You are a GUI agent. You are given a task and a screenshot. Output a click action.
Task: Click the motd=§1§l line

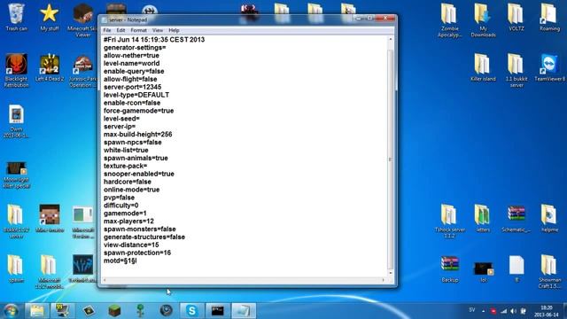tap(120, 261)
